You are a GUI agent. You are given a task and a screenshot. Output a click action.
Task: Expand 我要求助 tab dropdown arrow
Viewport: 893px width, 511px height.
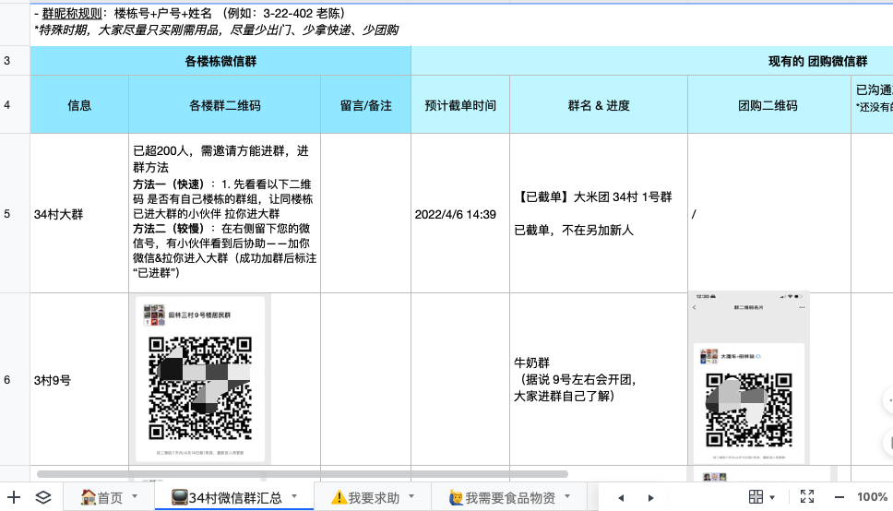(x=413, y=496)
